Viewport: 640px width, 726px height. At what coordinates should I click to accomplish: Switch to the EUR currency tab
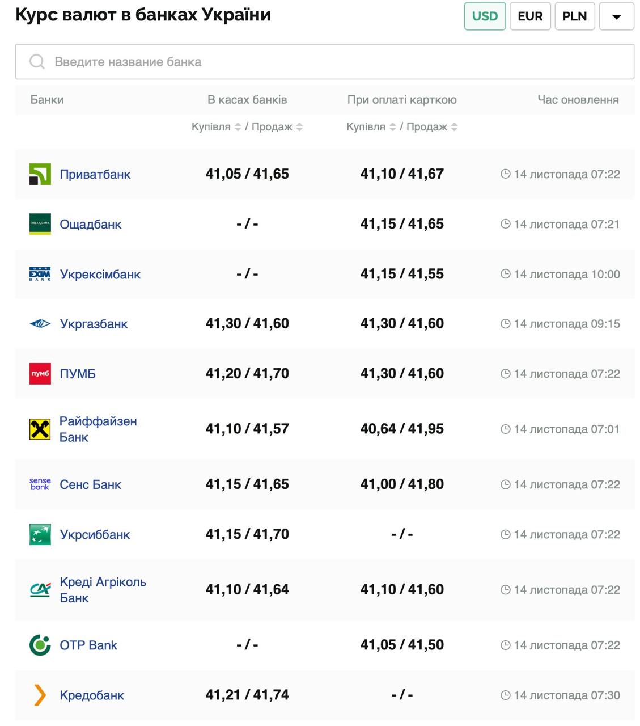click(x=530, y=16)
